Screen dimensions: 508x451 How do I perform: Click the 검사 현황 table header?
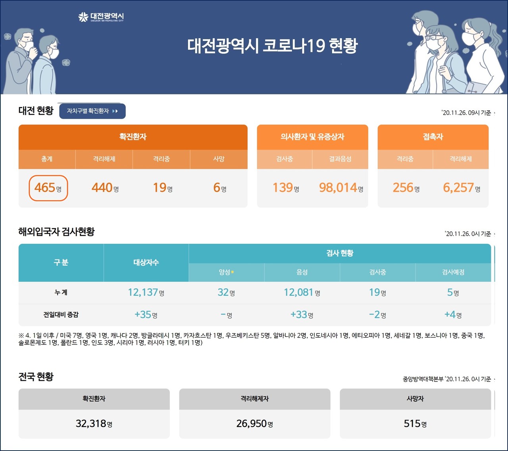point(340,253)
